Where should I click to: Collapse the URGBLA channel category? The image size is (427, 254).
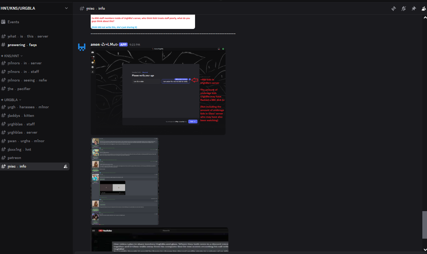pyautogui.click(x=11, y=100)
